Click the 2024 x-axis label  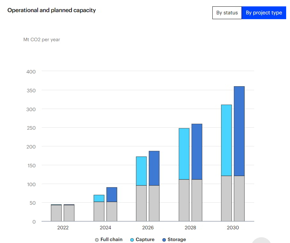coord(105,228)
